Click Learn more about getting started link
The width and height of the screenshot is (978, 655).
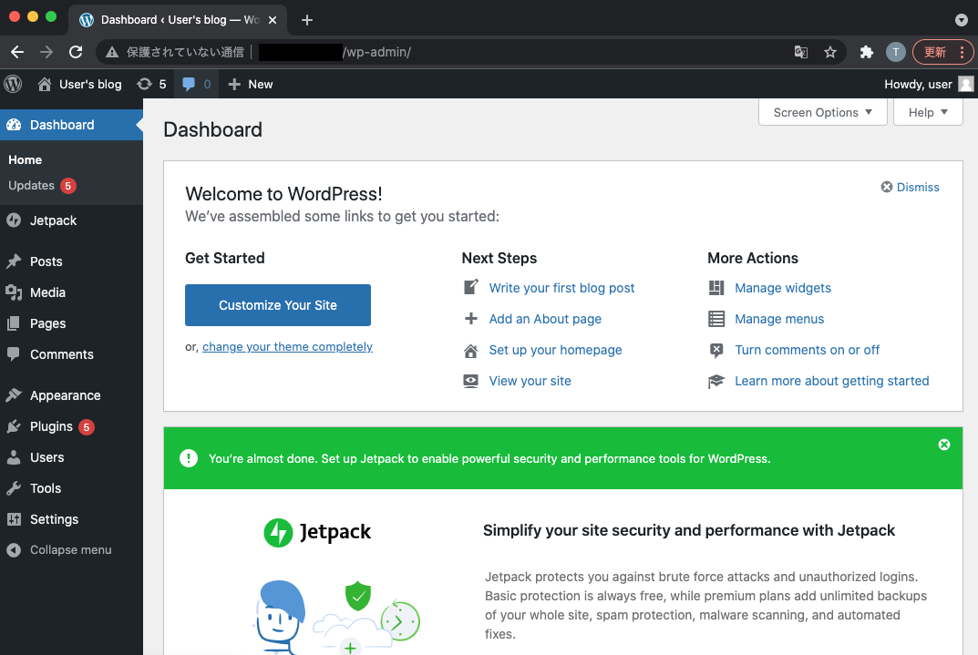click(x=831, y=381)
